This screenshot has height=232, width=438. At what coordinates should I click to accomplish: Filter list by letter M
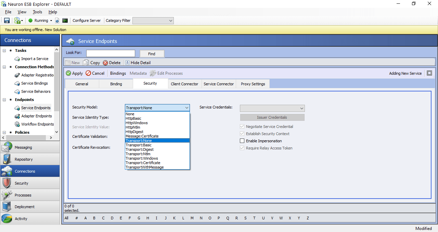(x=192, y=218)
